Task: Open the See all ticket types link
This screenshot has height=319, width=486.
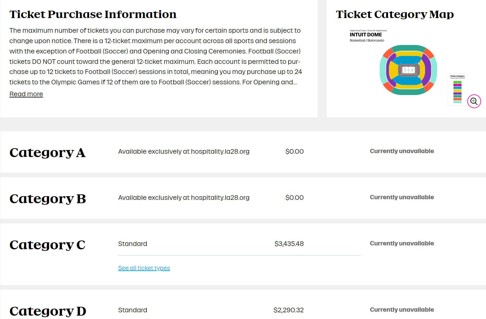Action: tap(144, 268)
